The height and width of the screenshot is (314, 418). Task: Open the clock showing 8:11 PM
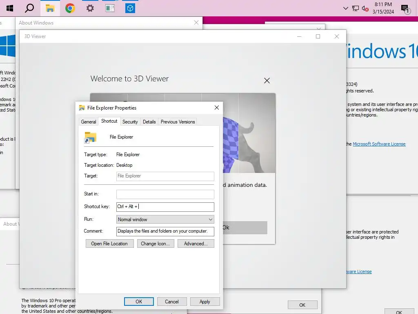coord(383,8)
